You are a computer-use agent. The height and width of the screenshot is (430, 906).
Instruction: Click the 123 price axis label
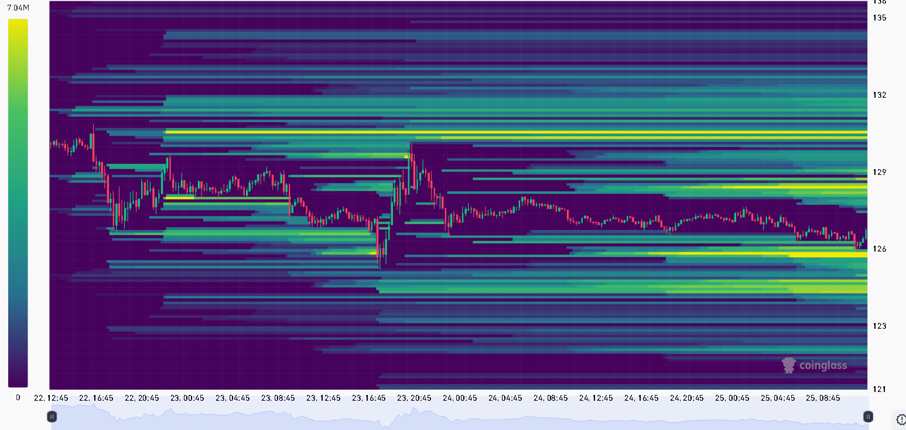click(x=878, y=326)
